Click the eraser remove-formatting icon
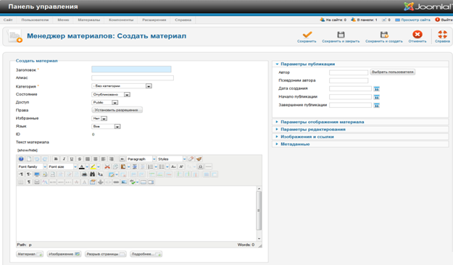Image resolution: width=453 pixels, height=265 pixels. [x=191, y=159]
